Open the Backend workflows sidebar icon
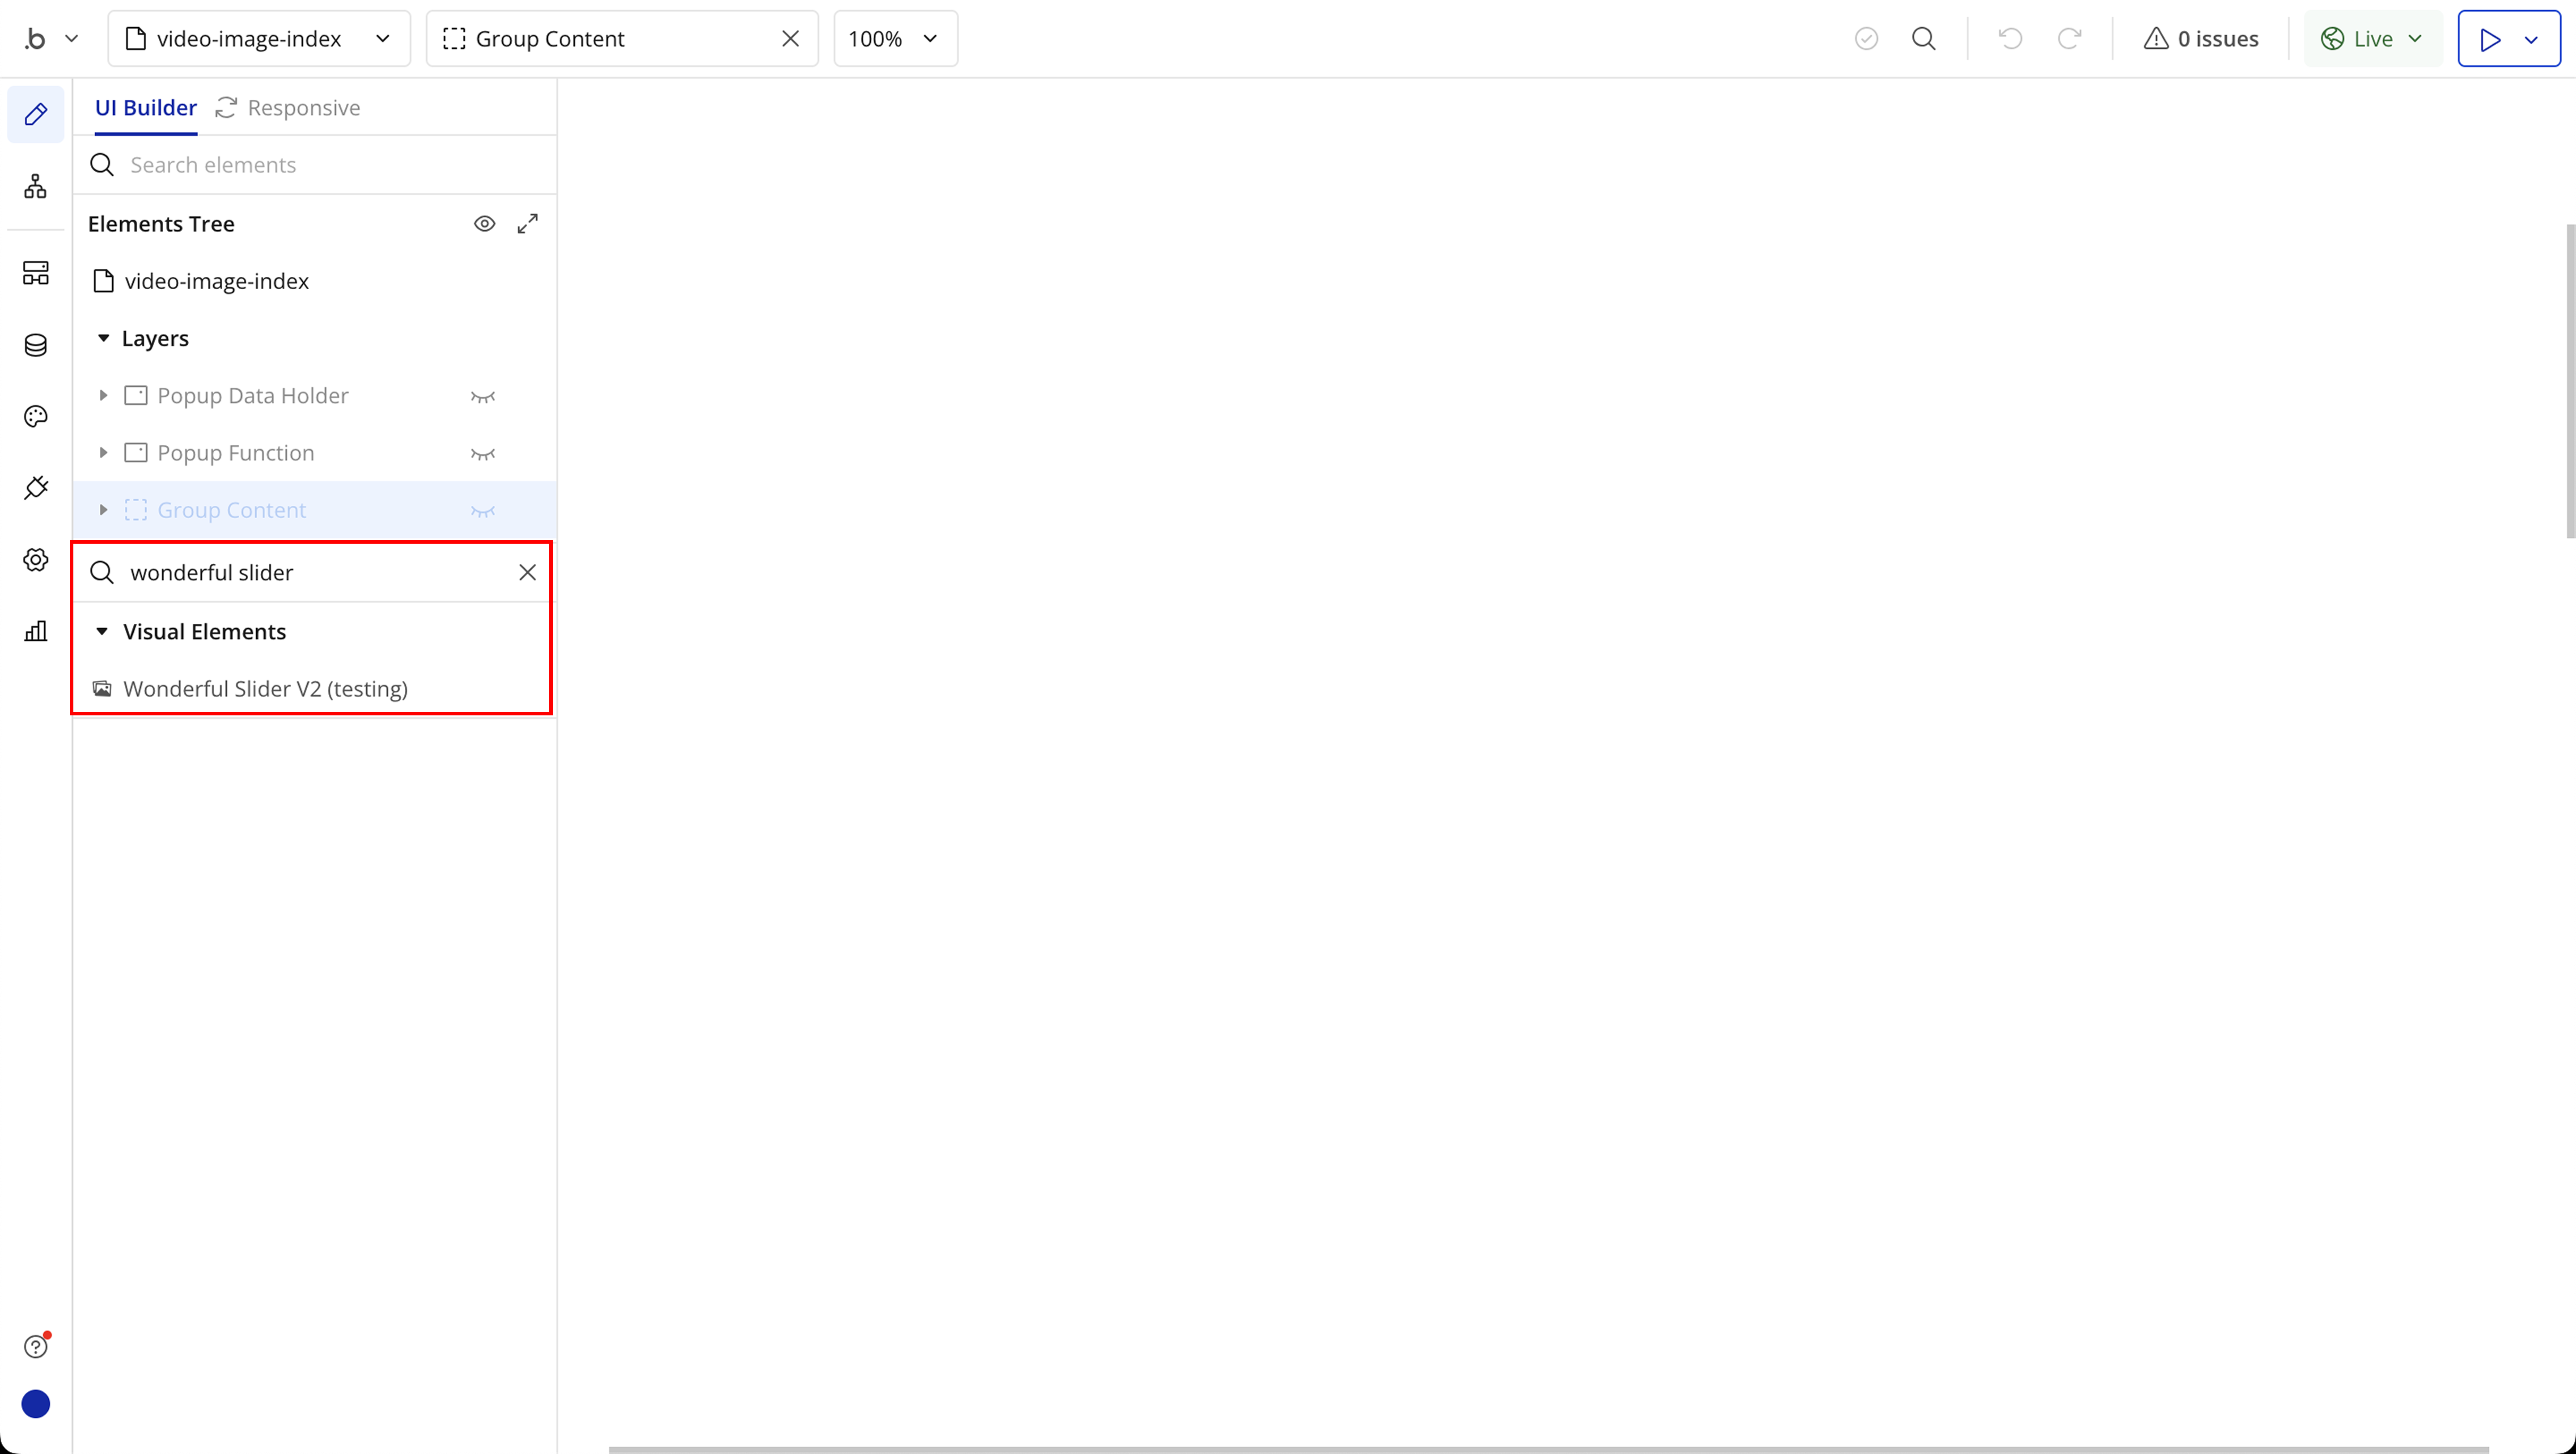This screenshot has width=2576, height=1454. (36, 273)
